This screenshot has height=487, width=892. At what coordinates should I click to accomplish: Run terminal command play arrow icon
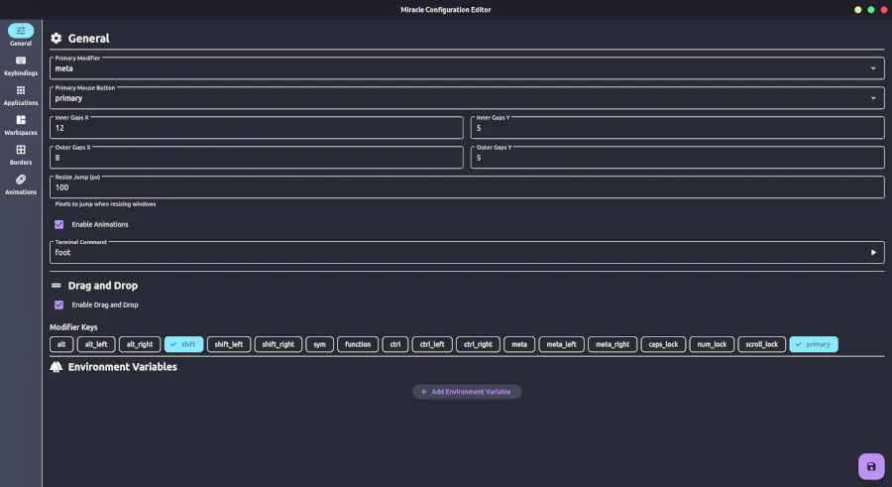click(873, 253)
